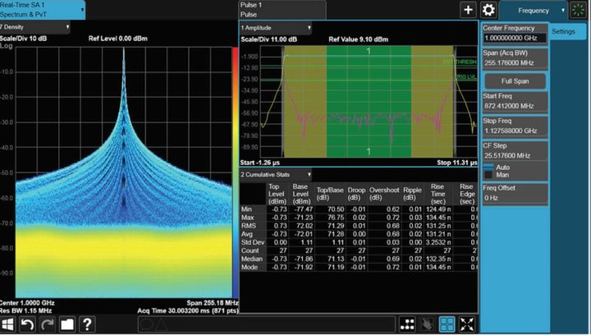Select the Settings tab
This screenshot has width=591, height=335.
pyautogui.click(x=563, y=31)
